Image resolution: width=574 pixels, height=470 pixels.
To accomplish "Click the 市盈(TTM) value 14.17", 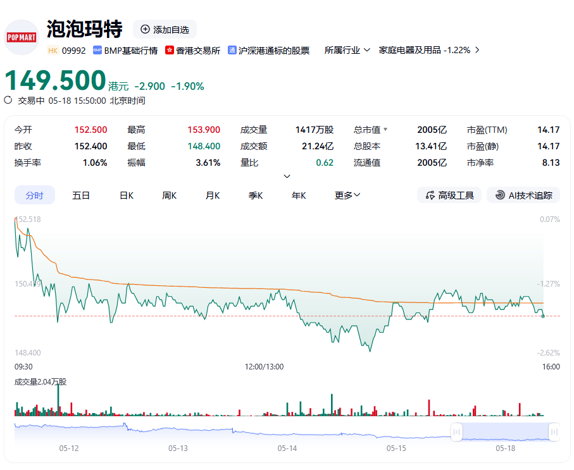I will coord(549,130).
